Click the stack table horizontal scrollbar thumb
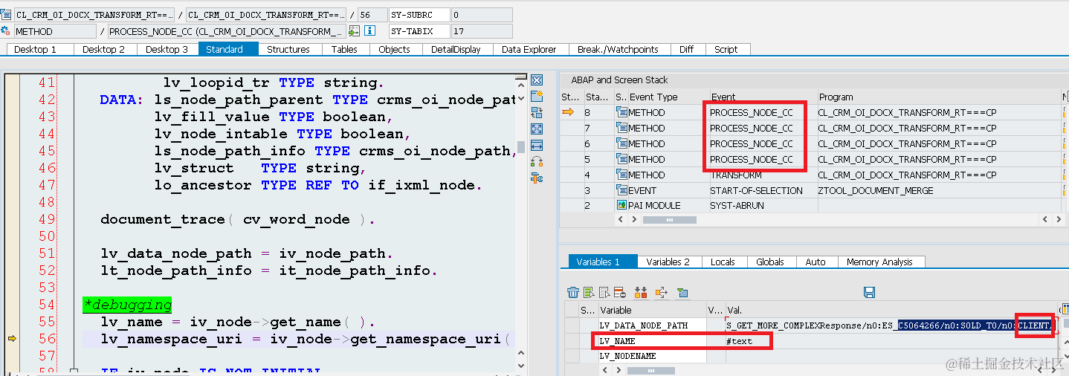Viewport: 1069px width, 376px height. coord(670,220)
